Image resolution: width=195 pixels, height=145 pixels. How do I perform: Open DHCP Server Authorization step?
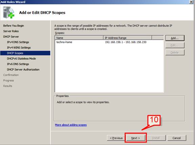click(23, 69)
